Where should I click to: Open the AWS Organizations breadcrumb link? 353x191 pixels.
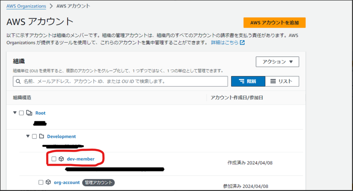(26, 6)
